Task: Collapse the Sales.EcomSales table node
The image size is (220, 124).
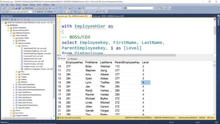Action: (14, 43)
